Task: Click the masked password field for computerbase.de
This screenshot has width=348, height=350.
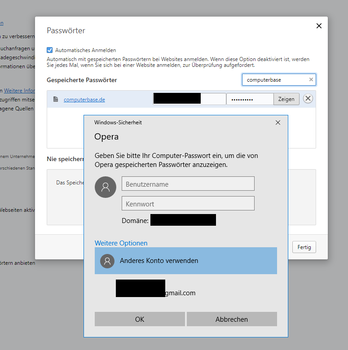Action: (250, 99)
